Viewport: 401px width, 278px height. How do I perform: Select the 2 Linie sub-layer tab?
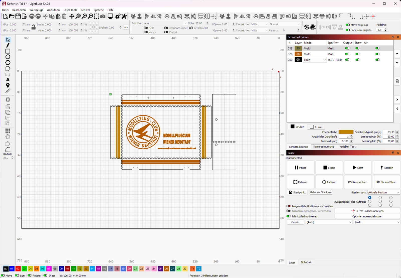pyautogui.click(x=316, y=127)
